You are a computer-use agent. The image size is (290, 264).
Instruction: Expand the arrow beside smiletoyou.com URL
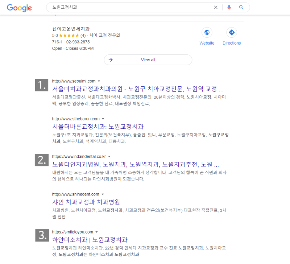pos(96,232)
